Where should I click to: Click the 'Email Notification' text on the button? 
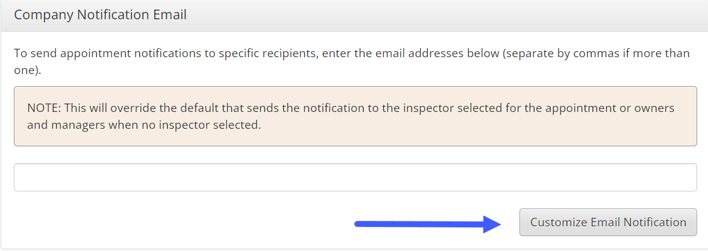(639, 222)
